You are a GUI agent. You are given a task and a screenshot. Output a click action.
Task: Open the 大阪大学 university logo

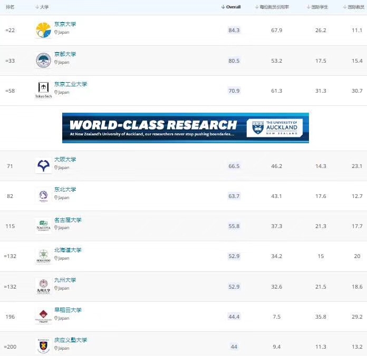[x=43, y=166]
